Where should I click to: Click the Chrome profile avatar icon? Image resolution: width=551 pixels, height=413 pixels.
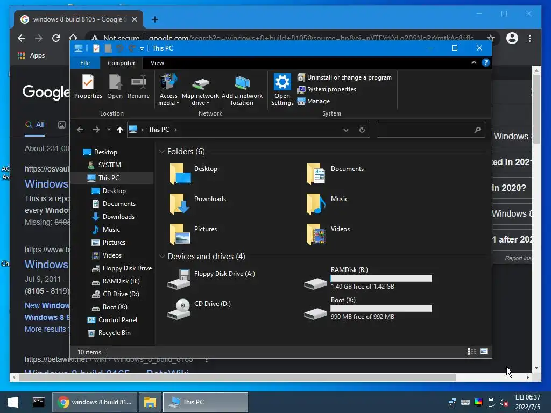512,38
